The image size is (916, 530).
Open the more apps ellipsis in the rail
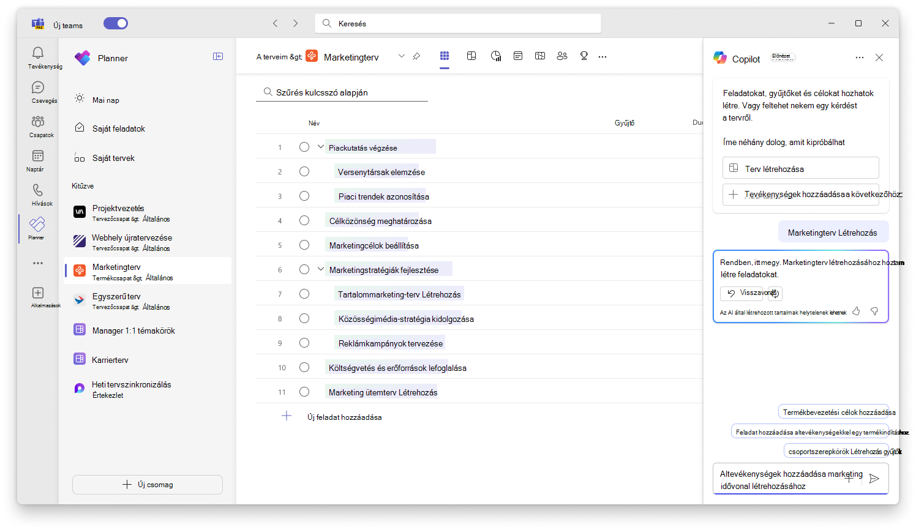click(x=38, y=263)
